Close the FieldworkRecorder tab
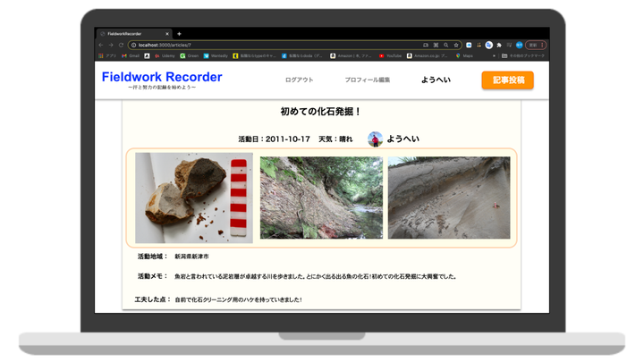 point(167,34)
